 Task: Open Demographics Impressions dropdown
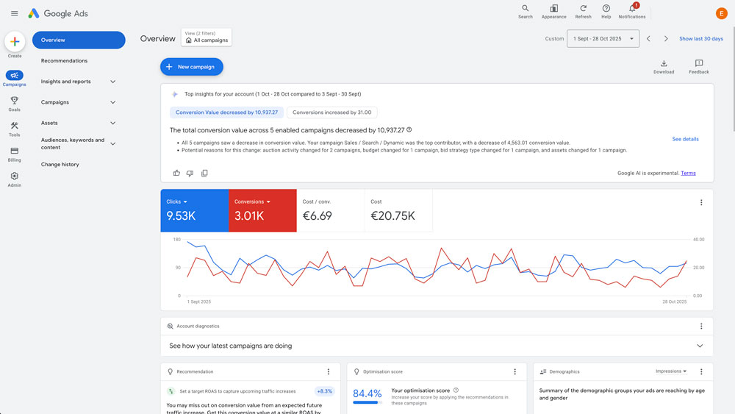[x=671, y=371]
